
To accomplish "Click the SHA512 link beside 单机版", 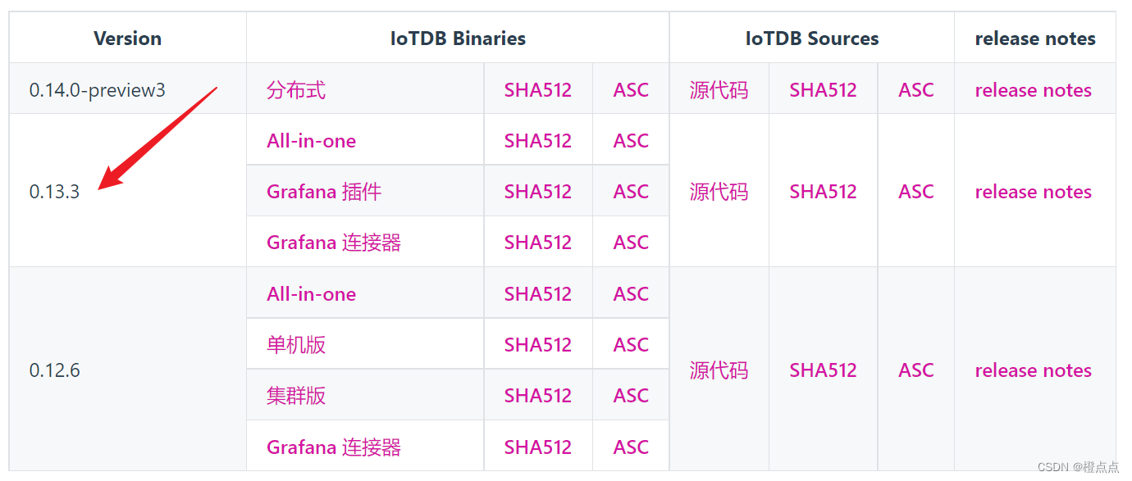I will pos(538,343).
